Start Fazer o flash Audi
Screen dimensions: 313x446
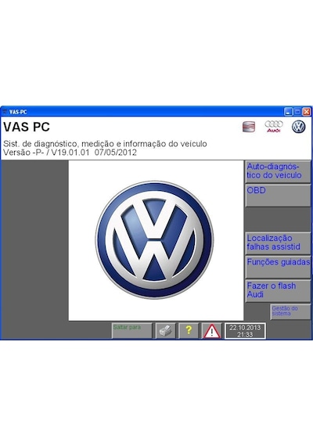coord(278,291)
